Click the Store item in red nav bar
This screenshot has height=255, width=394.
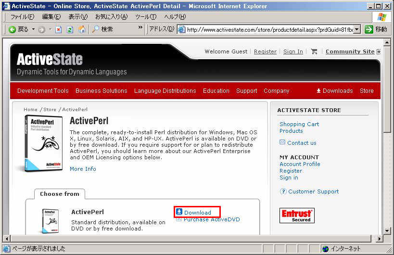point(367,91)
